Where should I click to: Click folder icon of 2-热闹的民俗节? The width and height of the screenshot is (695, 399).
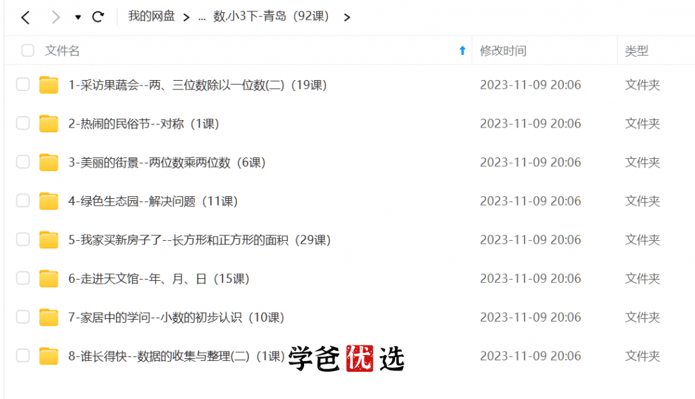tap(49, 123)
